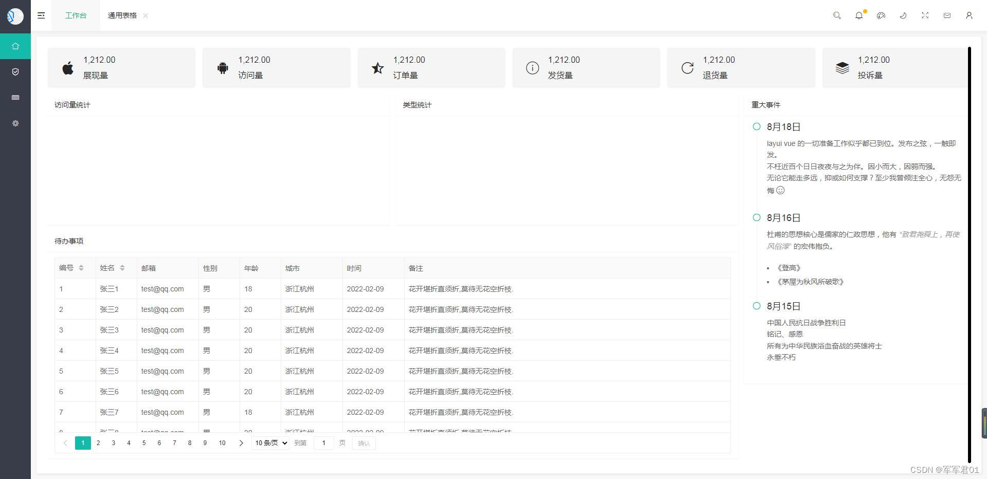Enter fullscreen via expand icon
The width and height of the screenshot is (987, 479).
(925, 15)
